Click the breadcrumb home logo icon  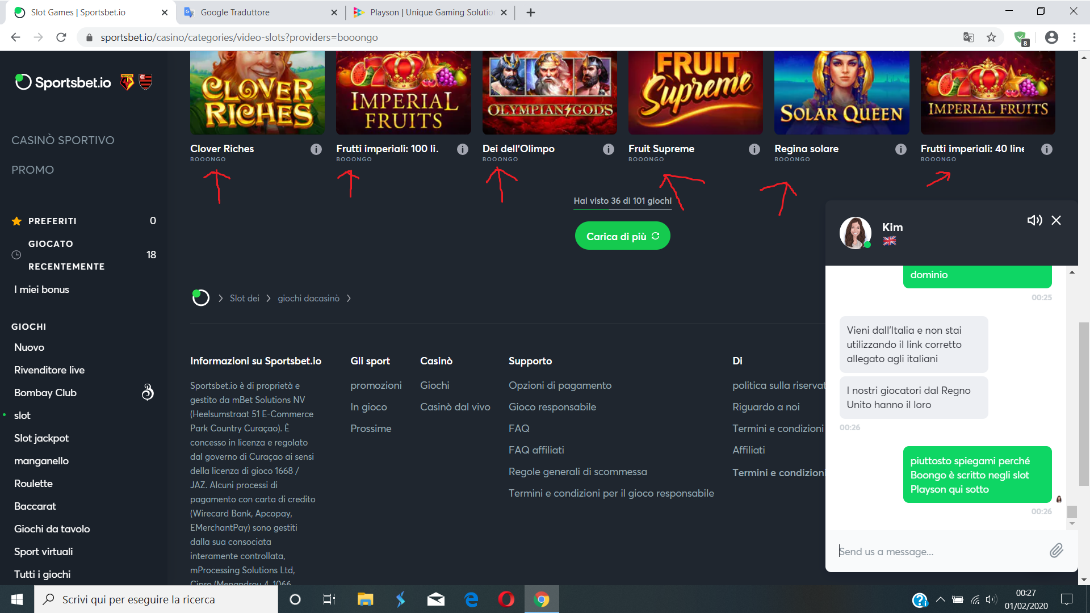point(200,297)
